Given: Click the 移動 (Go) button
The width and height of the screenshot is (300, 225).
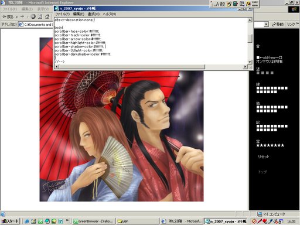Looking at the screenshot, I should [x=278, y=25].
